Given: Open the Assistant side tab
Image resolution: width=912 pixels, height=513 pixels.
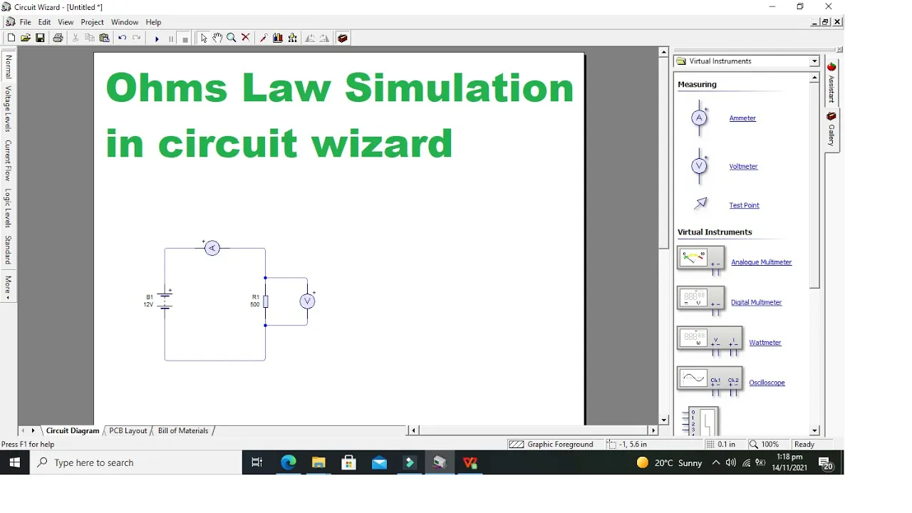Looking at the screenshot, I should (831, 83).
